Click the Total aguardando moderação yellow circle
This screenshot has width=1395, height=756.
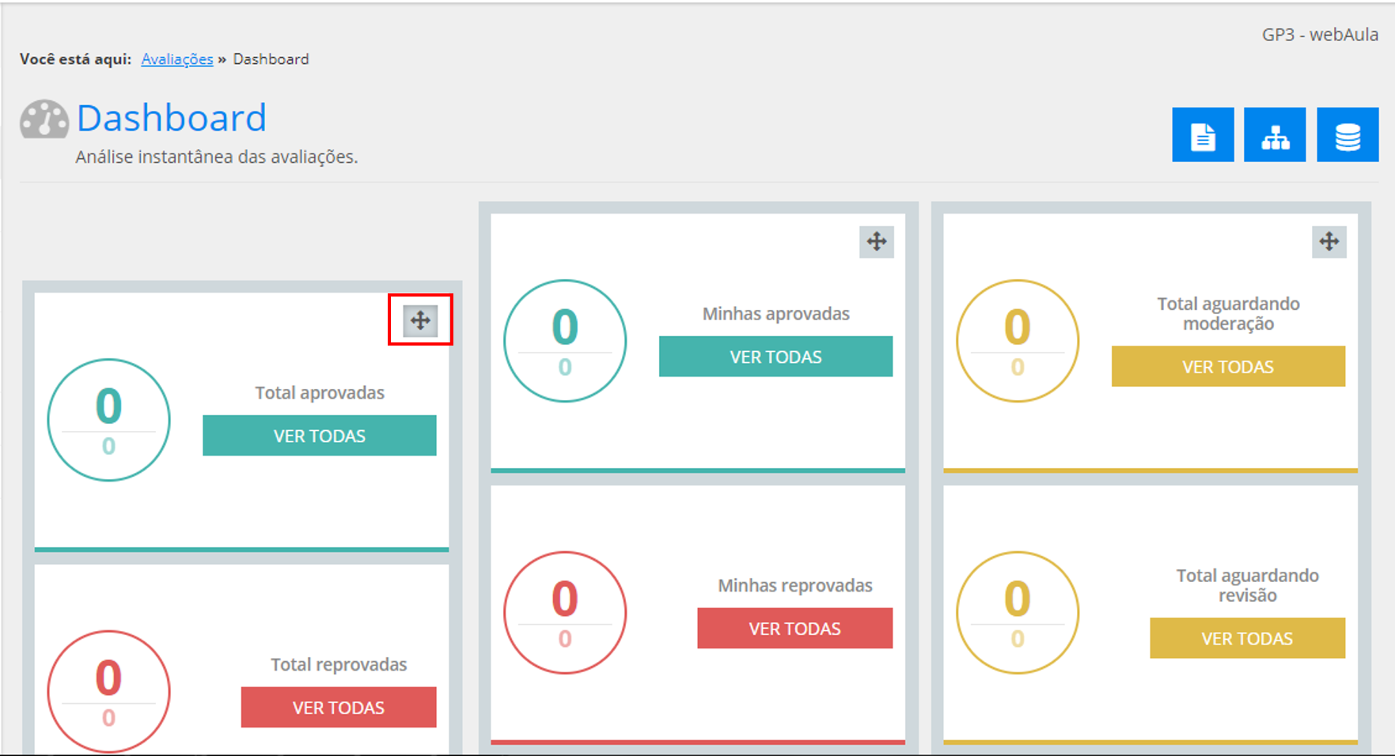coord(1018,341)
